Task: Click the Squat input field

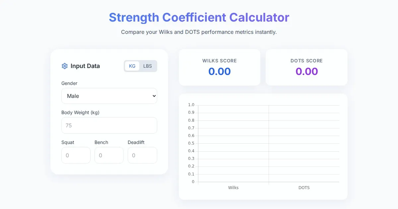Action: 76,155
